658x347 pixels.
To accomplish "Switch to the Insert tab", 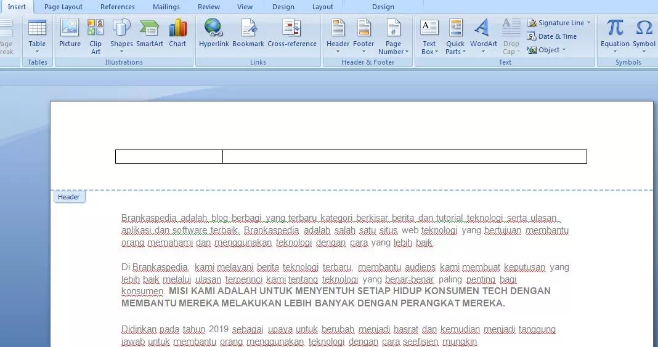I will 17,7.
